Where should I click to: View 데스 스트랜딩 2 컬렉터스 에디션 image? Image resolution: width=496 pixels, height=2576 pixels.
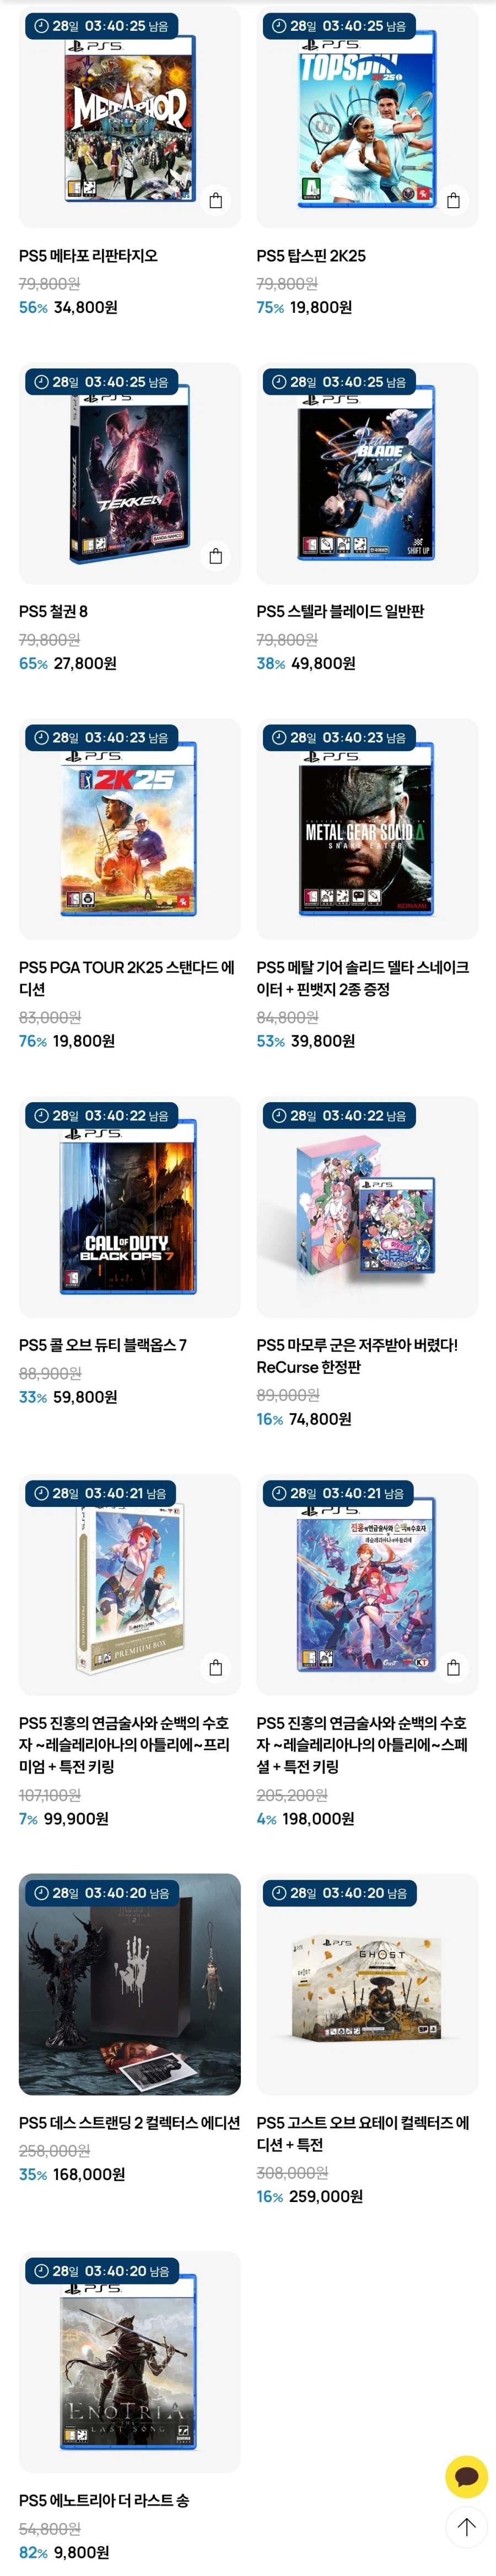click(130, 1984)
